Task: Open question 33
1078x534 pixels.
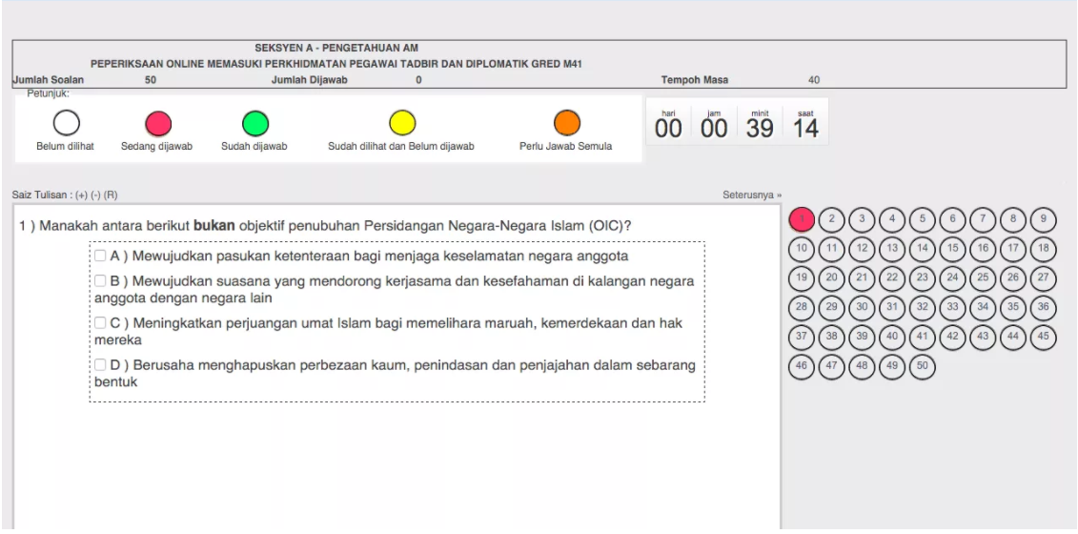Action: tap(953, 308)
